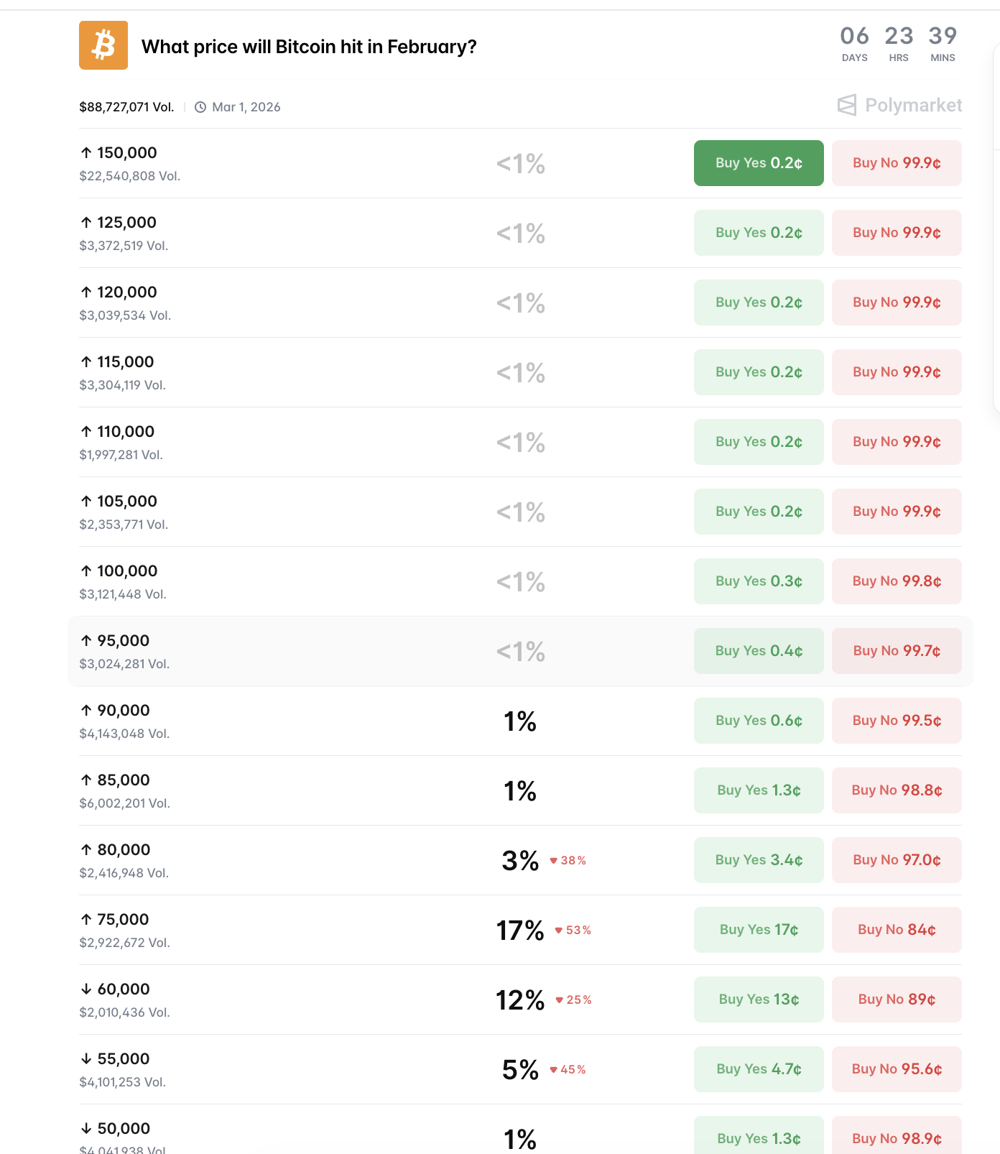This screenshot has height=1154, width=1000.
Task: Buy Yes at 0.2¢ for 150,000
Action: click(759, 163)
